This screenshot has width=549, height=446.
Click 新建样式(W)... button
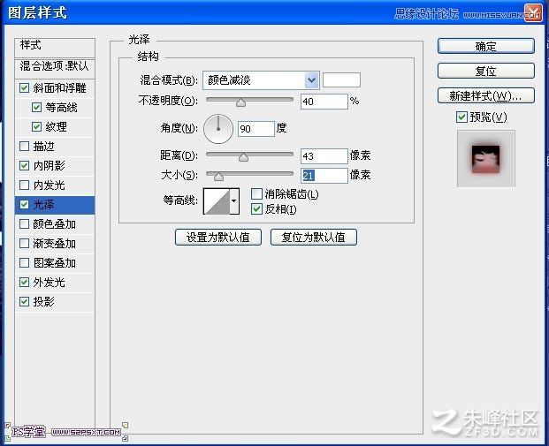pos(486,95)
